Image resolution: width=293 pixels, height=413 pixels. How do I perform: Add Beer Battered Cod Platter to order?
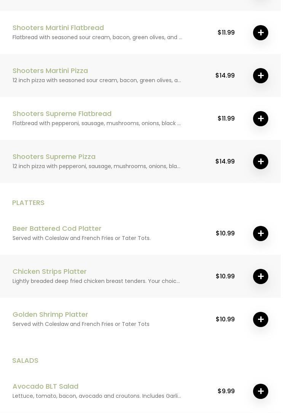pyautogui.click(x=261, y=234)
